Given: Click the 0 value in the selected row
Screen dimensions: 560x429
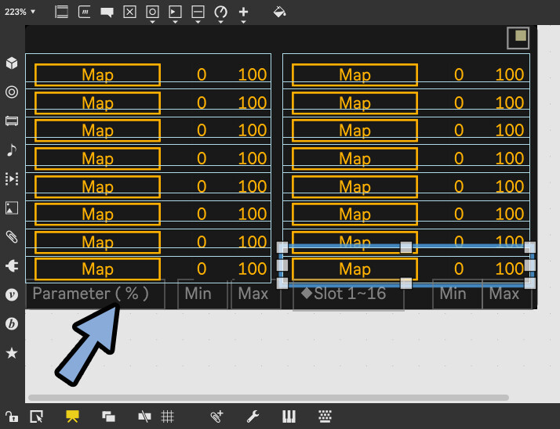Looking at the screenshot, I should click(x=459, y=269).
